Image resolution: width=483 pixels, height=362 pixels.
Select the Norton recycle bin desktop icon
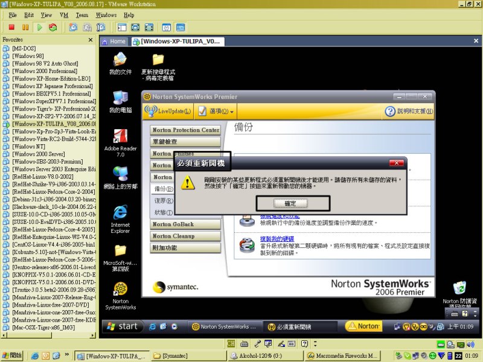click(459, 294)
